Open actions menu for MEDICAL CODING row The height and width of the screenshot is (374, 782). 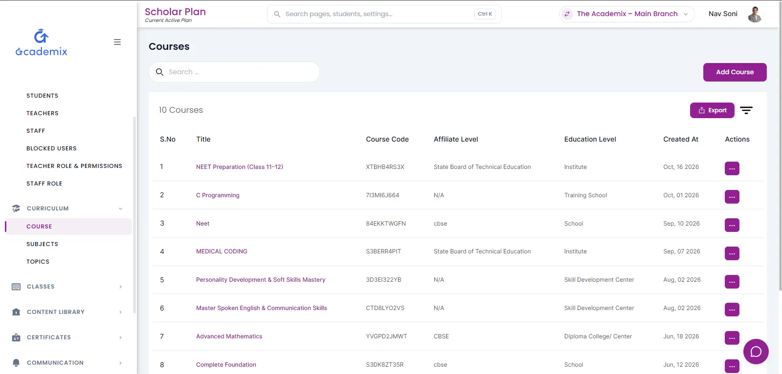point(732,253)
